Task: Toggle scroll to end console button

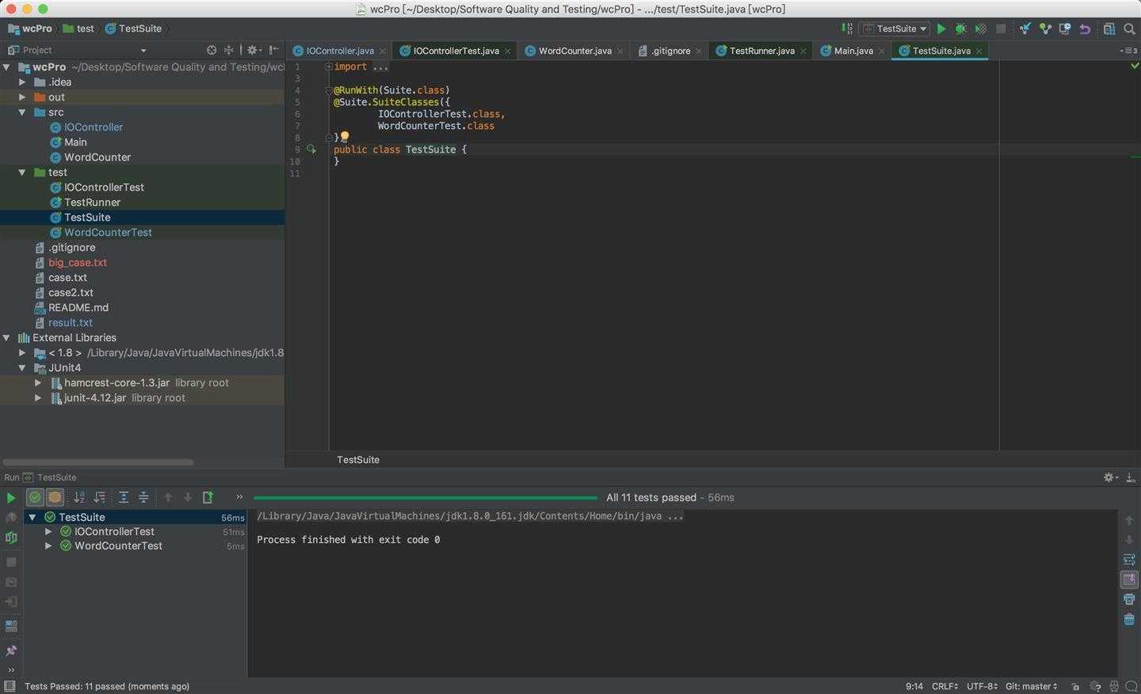Action: coord(1129,579)
